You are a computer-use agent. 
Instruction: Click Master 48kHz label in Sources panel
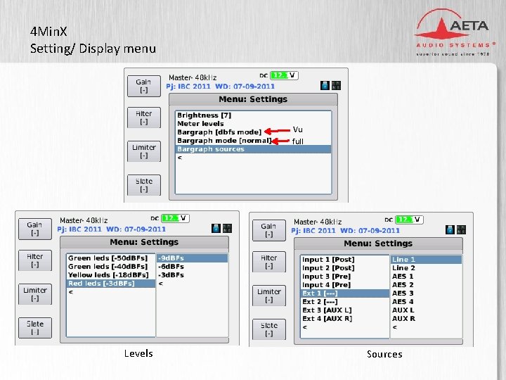click(x=318, y=222)
